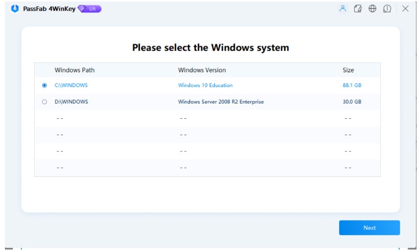Image resolution: width=417 pixels, height=251 pixels.
Task: Click the Please select the Windows system heading
Action: [x=210, y=48]
